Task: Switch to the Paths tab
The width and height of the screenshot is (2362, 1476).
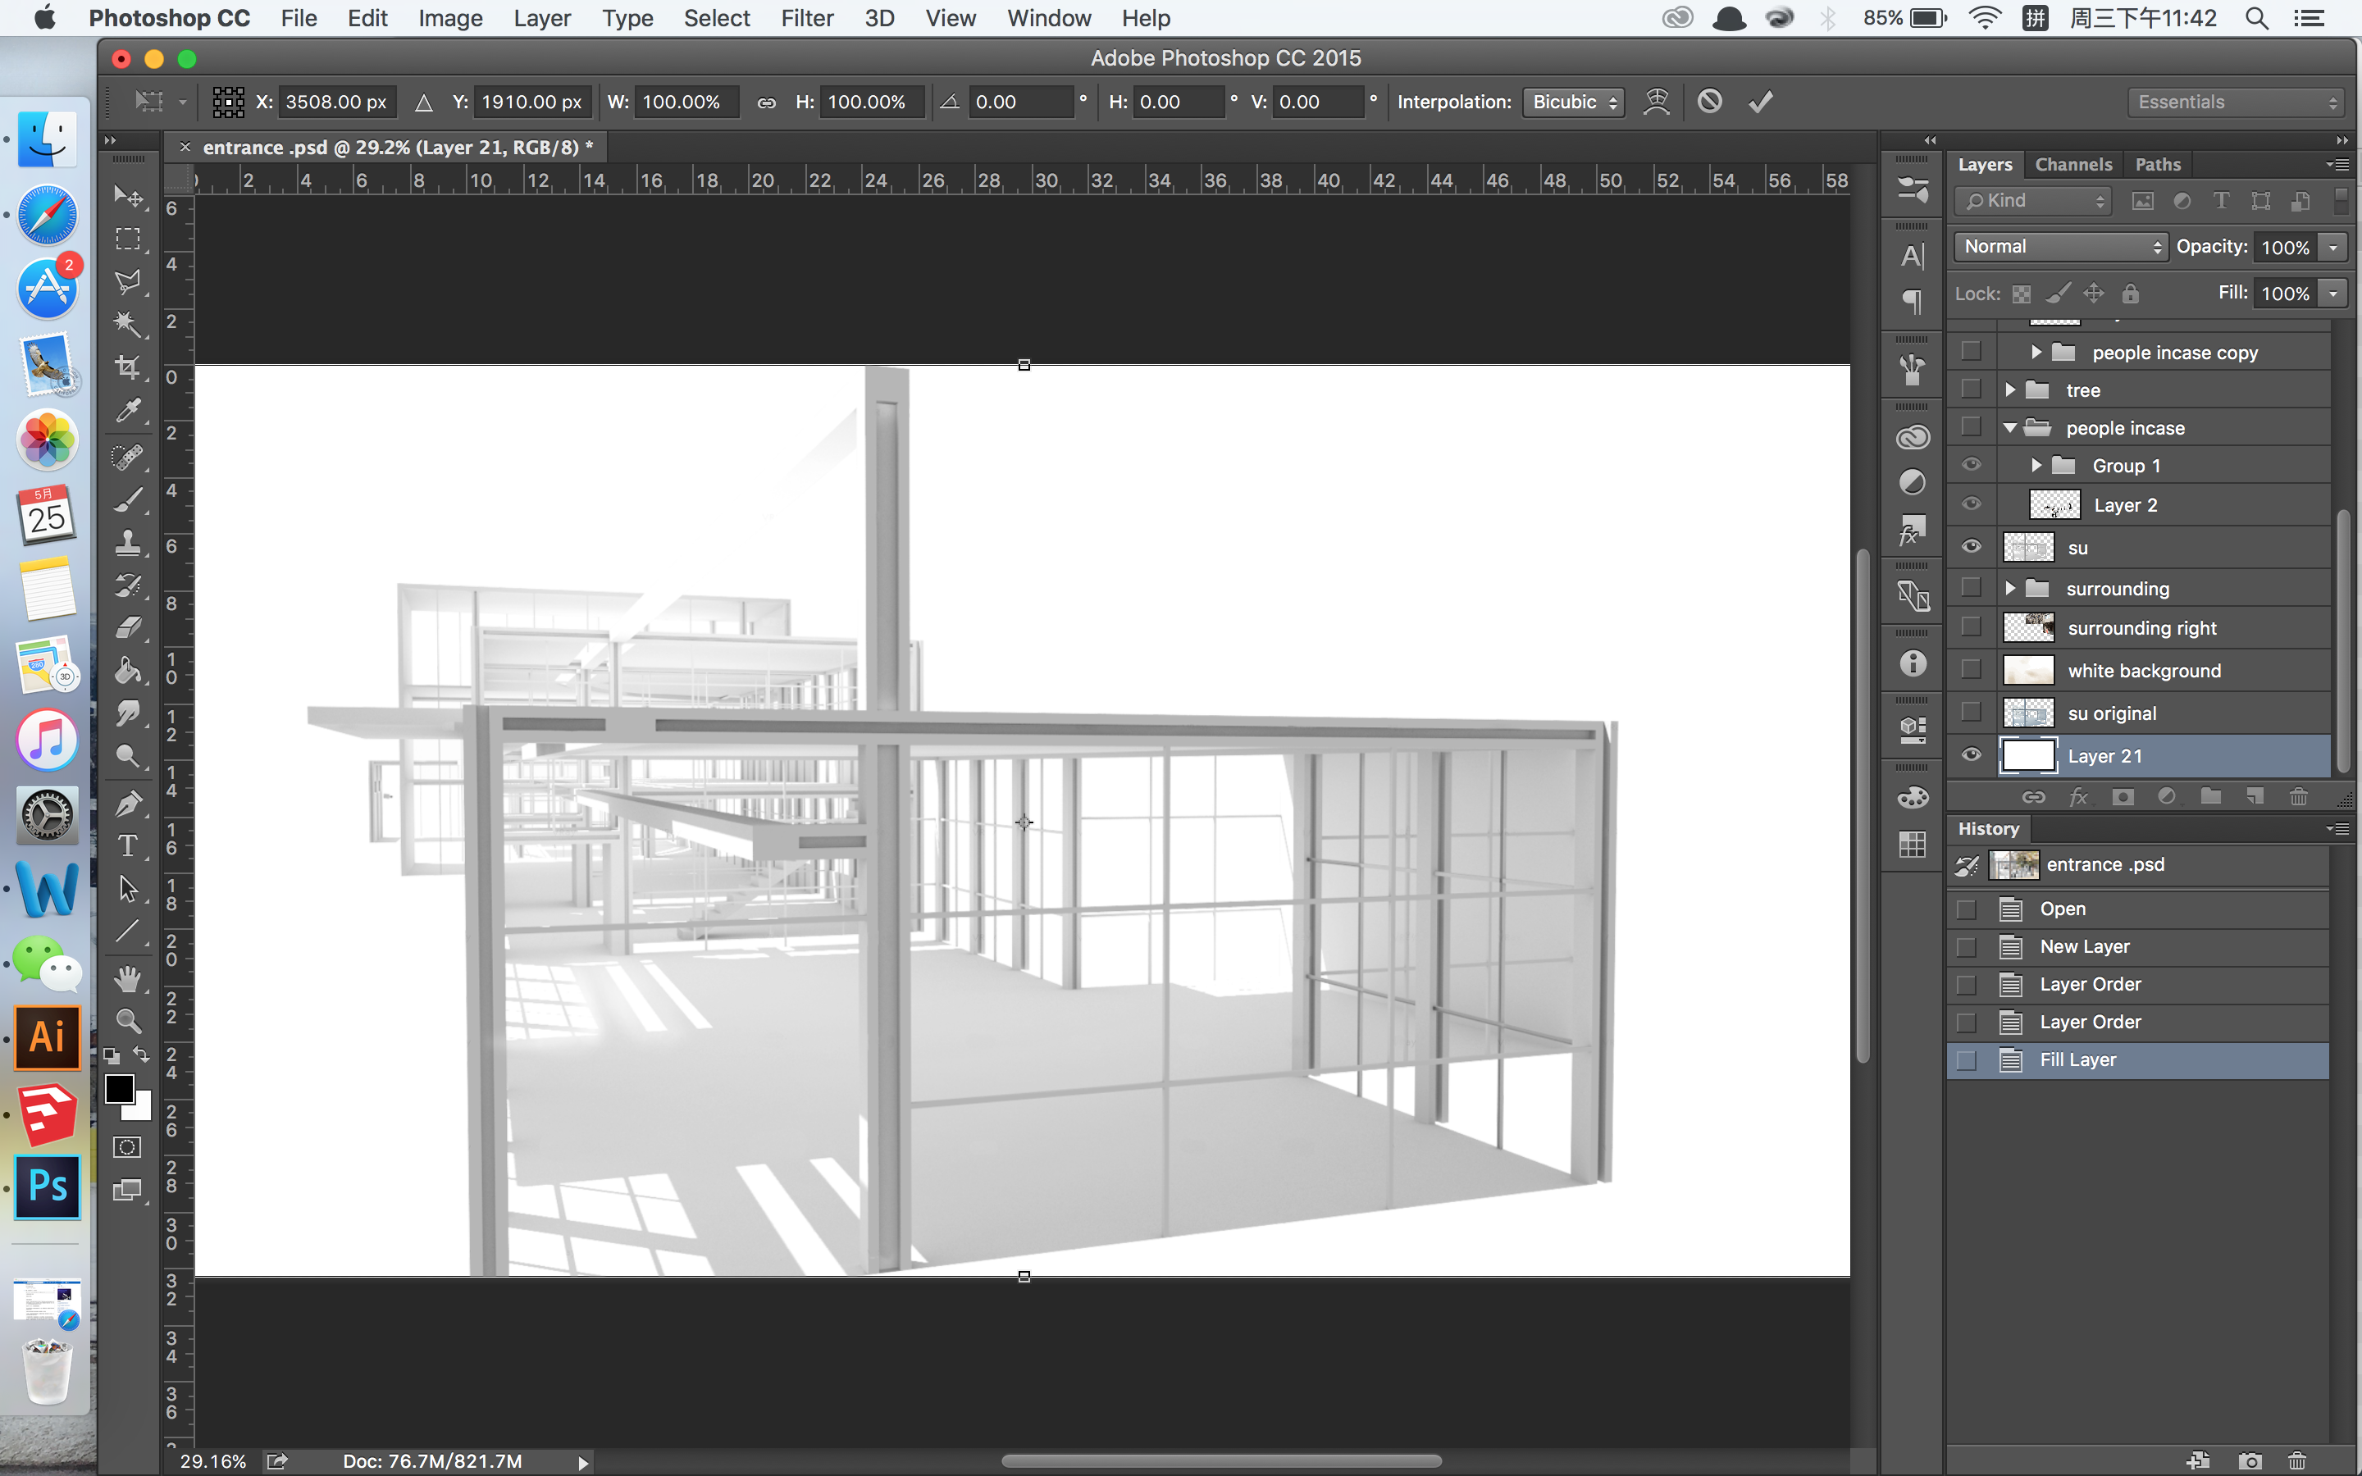Action: pyautogui.click(x=2157, y=165)
